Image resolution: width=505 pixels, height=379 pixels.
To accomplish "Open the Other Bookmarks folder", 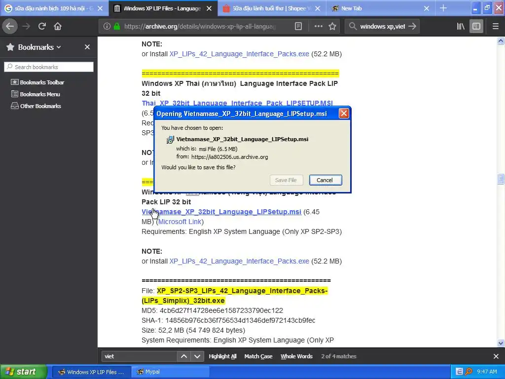I will point(36,106).
